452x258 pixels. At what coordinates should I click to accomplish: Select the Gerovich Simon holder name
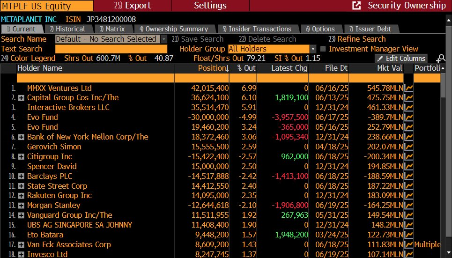(x=54, y=147)
